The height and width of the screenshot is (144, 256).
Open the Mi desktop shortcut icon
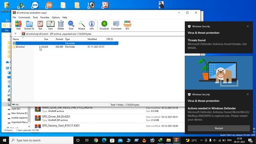pyautogui.click(x=49, y=5)
